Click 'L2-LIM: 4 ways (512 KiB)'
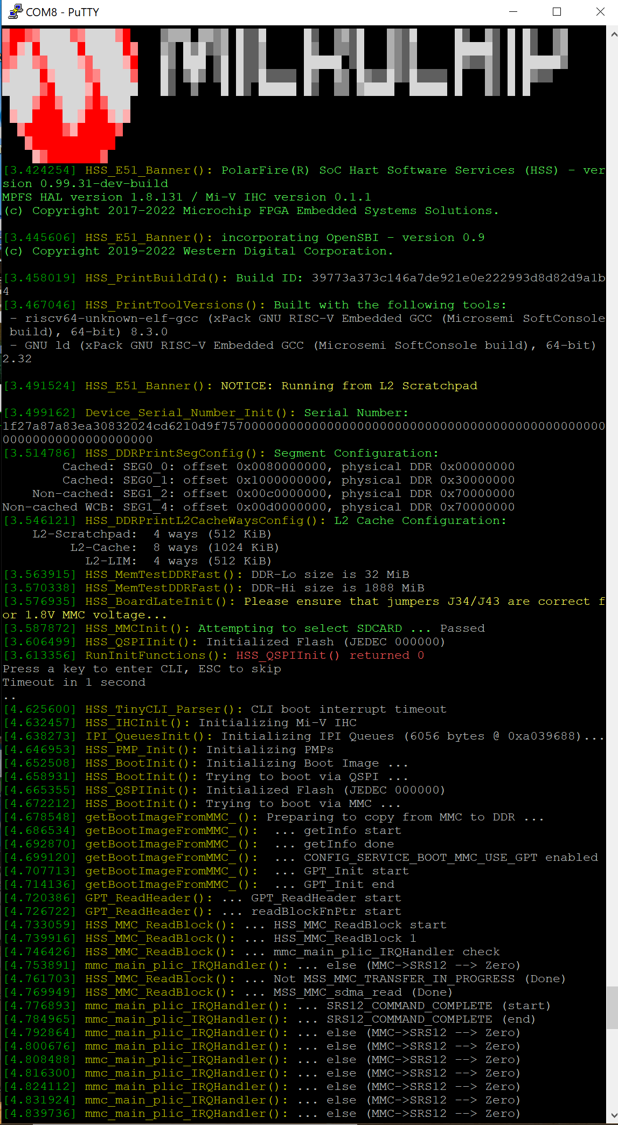The height and width of the screenshot is (1125, 618). pyautogui.click(x=178, y=561)
